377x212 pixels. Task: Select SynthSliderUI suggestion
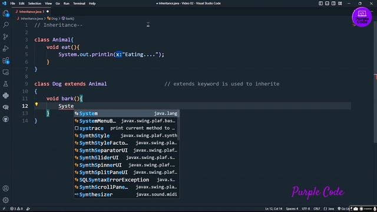pos(126,158)
